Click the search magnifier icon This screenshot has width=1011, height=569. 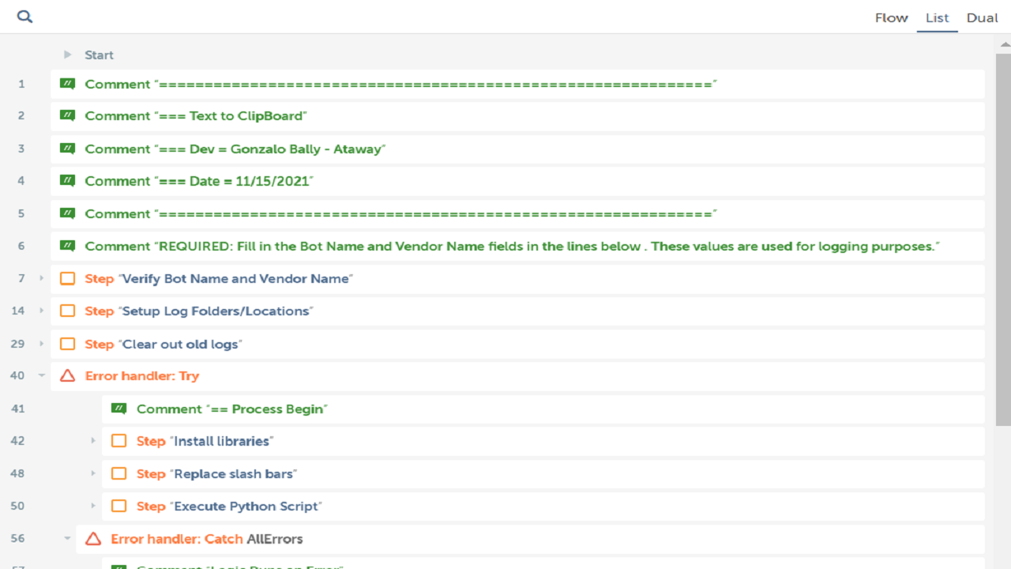click(24, 17)
